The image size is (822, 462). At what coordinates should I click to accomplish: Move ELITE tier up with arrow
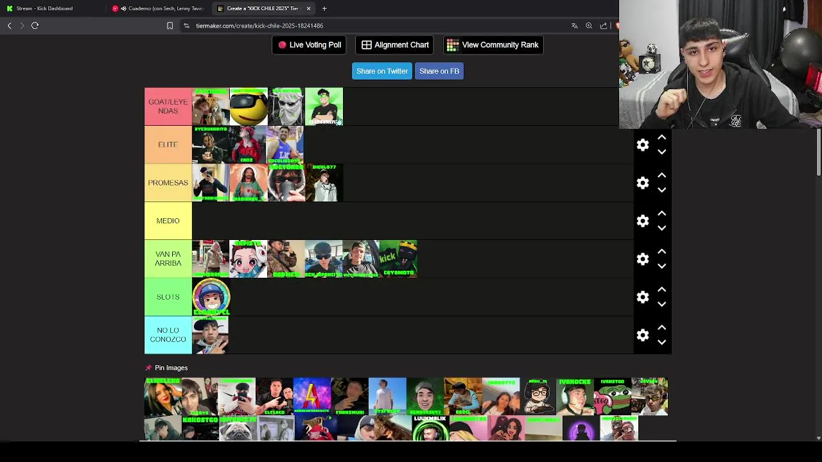click(661, 137)
